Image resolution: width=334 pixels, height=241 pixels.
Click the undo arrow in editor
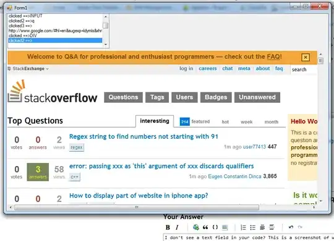(x=291, y=227)
